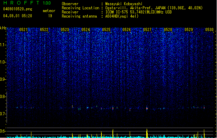Screen dimensions: 217x138
Task: Click the tallest yellow intensity peak near 0527
Action: tap(147, 133)
